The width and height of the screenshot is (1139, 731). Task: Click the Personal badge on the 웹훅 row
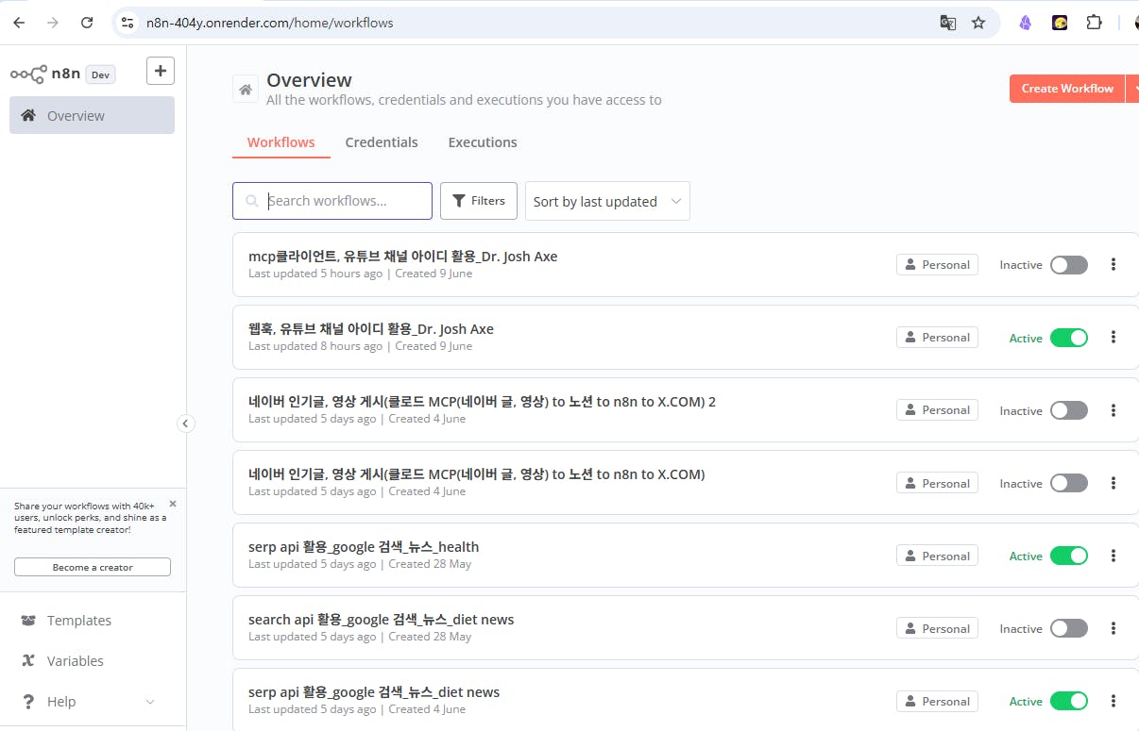(937, 338)
